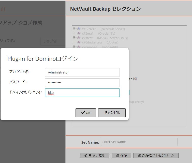Viewport: 192px width, 163px height.
Task: Select the c75ora1 machine icon
Action: [79, 33]
